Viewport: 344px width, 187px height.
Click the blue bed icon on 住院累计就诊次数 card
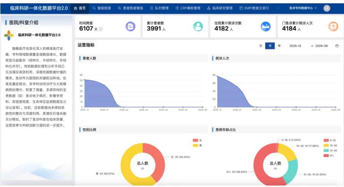pos(265,26)
